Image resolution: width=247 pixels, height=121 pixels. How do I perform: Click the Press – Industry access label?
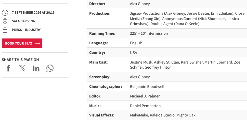(26, 30)
